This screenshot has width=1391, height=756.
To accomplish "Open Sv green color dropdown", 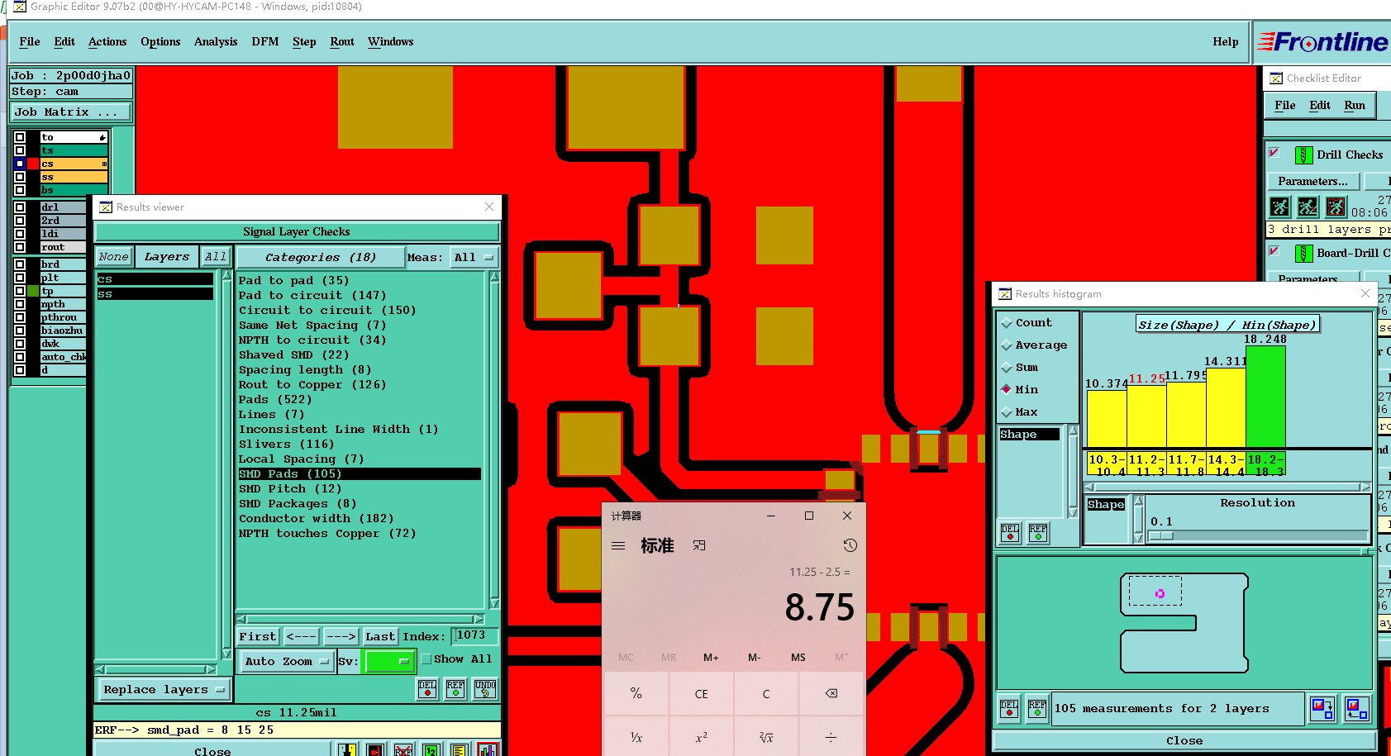I will 389,661.
